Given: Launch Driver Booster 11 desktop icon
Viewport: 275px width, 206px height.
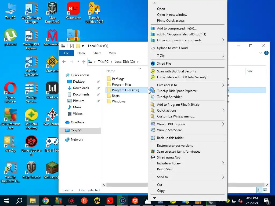Looking at the screenshot, I should click(x=31, y=146).
